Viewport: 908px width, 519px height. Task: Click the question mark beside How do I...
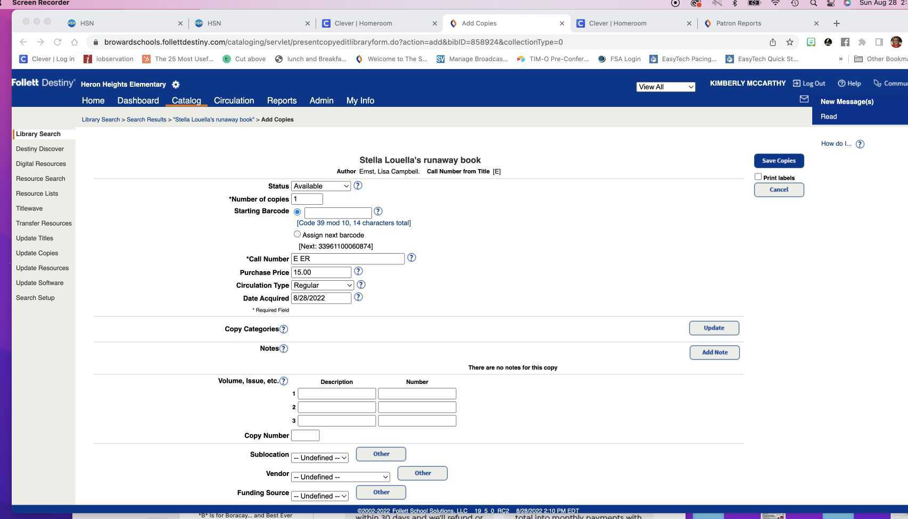(x=860, y=144)
